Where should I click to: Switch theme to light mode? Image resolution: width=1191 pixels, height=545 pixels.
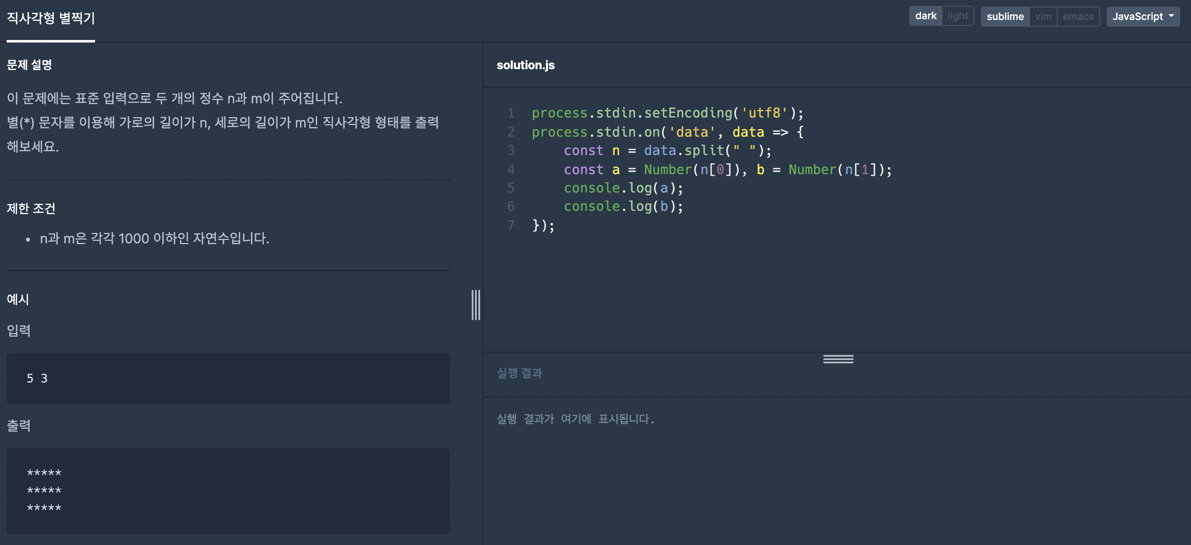pos(958,16)
